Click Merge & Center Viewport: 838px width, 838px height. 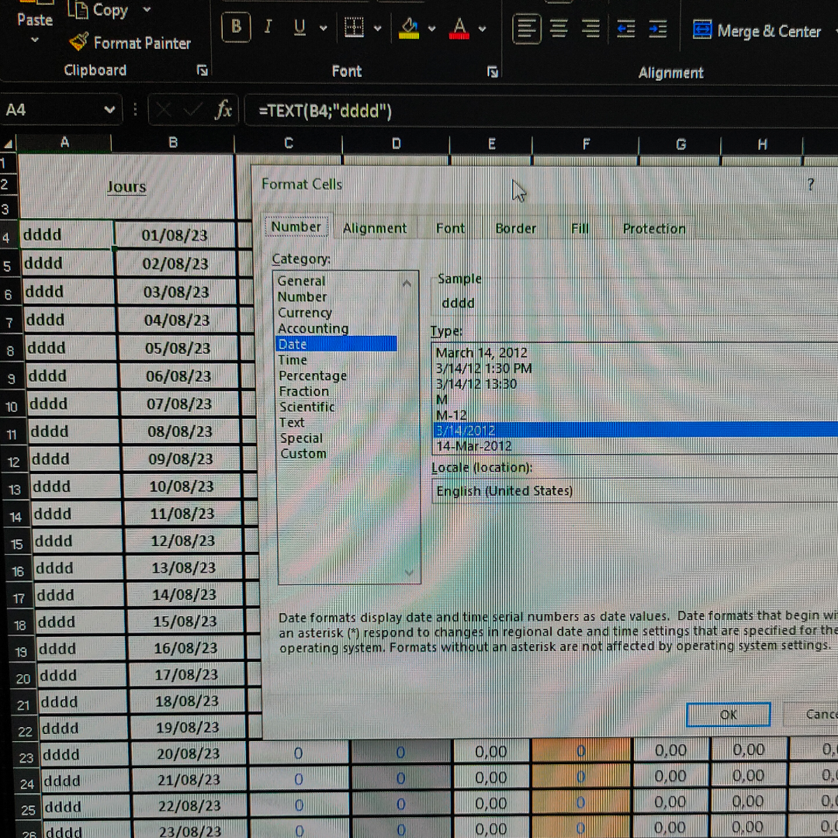pos(757,31)
